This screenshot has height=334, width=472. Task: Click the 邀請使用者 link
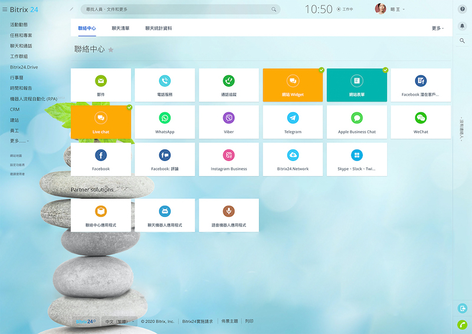(18, 174)
